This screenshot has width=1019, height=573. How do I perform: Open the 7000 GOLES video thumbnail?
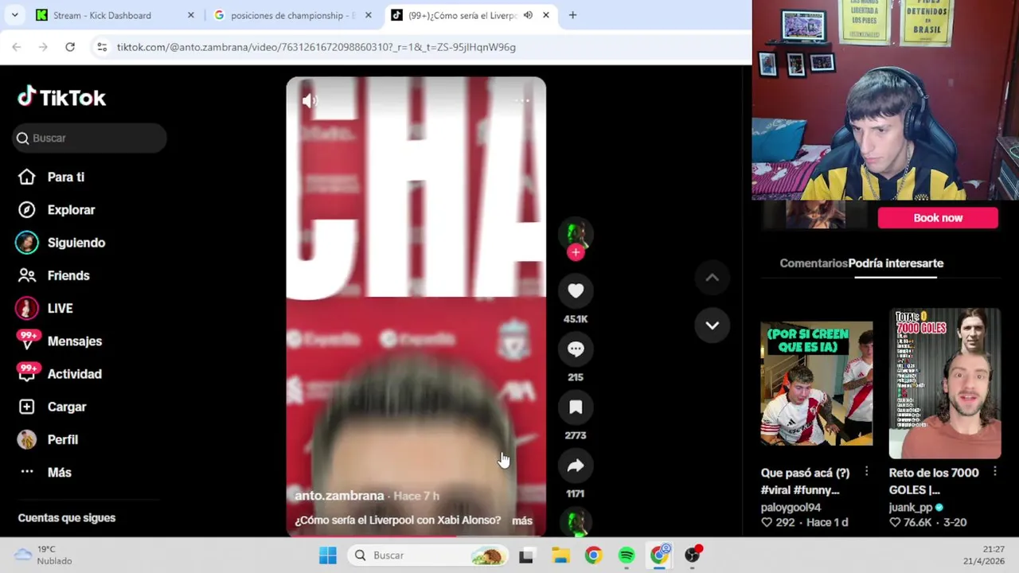pyautogui.click(x=945, y=384)
